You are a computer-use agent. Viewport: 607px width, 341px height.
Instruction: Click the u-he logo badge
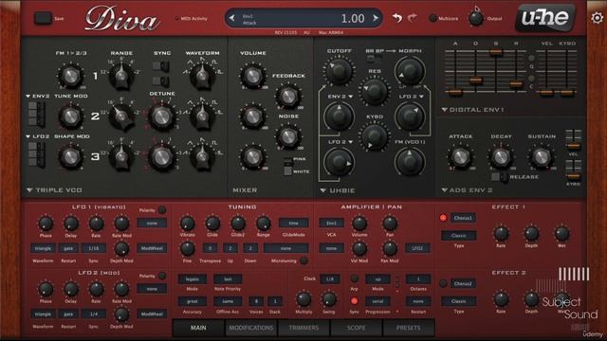point(545,17)
